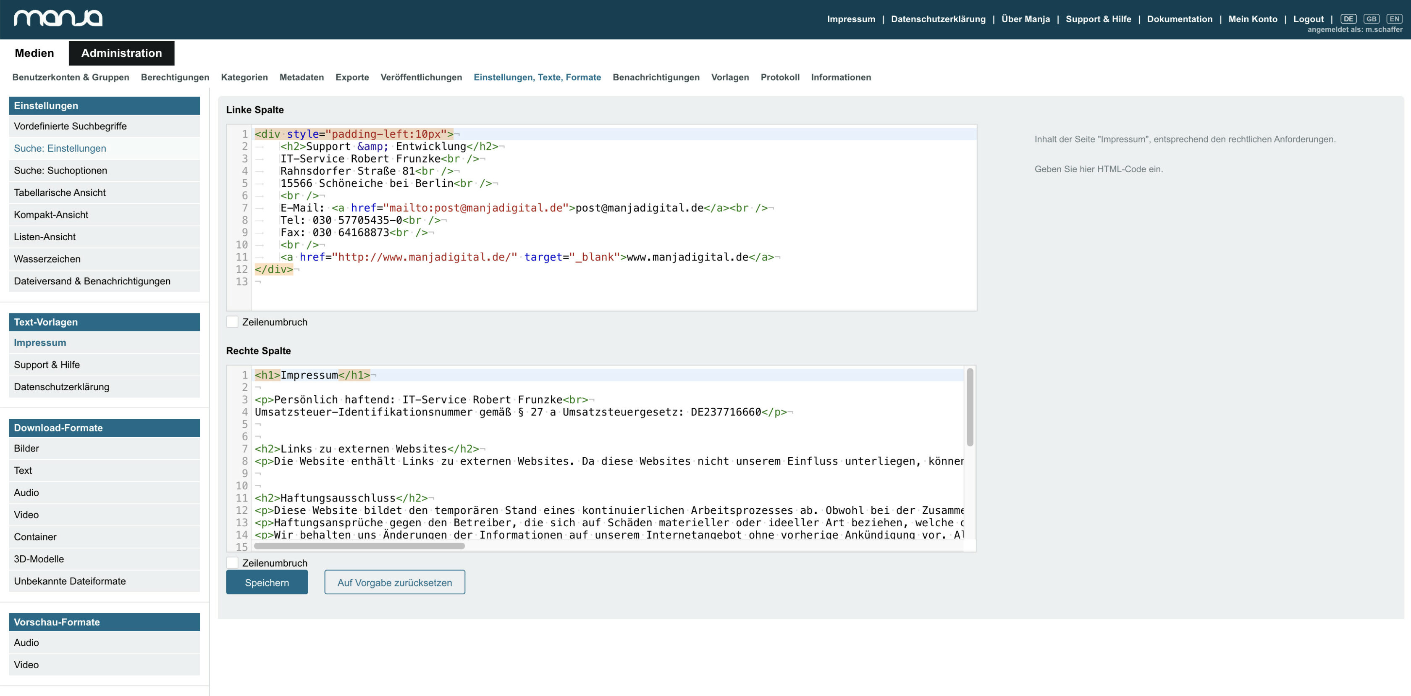Switch language with the EN badge
This screenshot has height=696, width=1411.
click(x=1394, y=18)
